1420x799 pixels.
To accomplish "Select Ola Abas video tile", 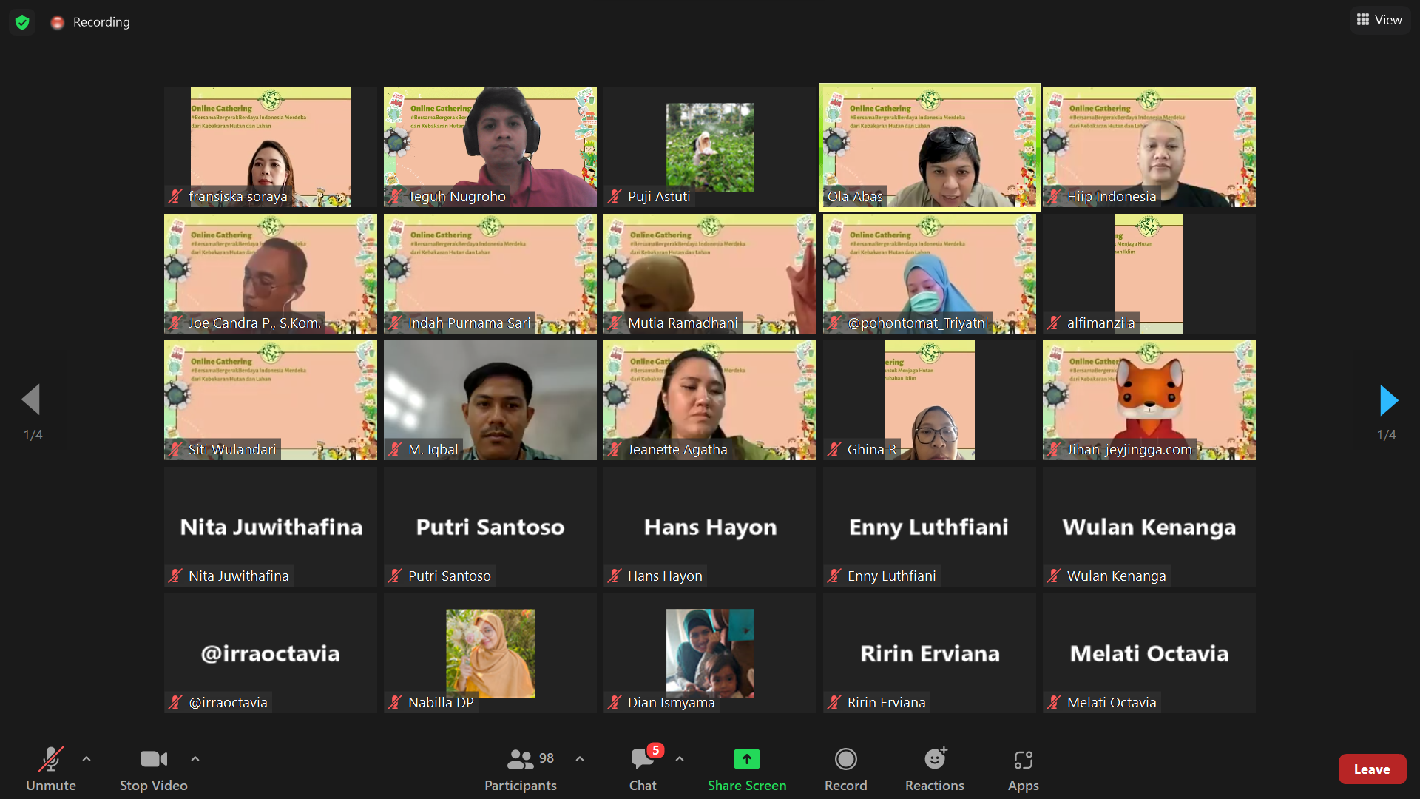I will (929, 147).
